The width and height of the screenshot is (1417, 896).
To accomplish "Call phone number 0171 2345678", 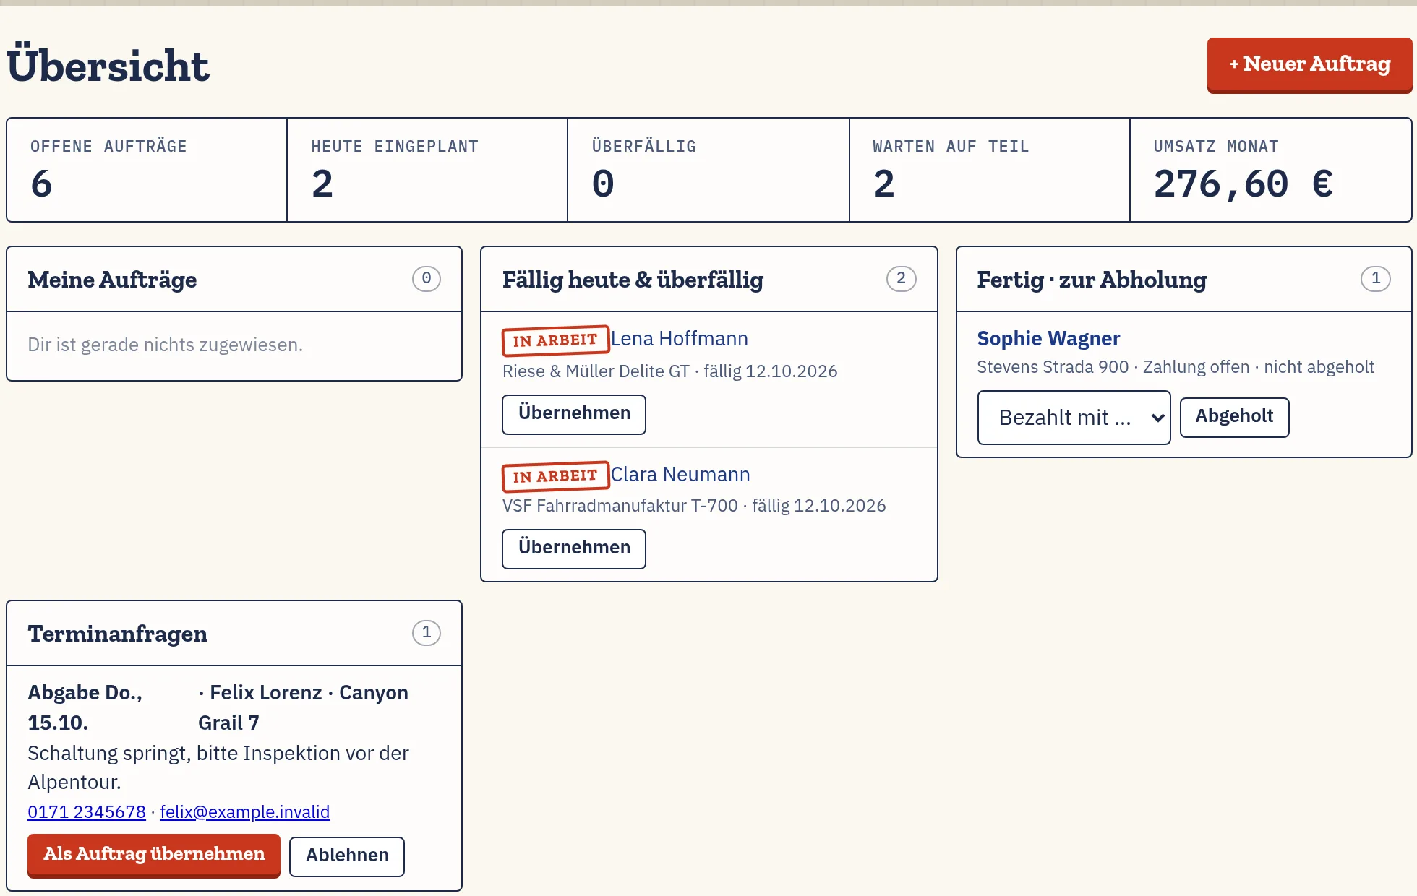I will 87,811.
